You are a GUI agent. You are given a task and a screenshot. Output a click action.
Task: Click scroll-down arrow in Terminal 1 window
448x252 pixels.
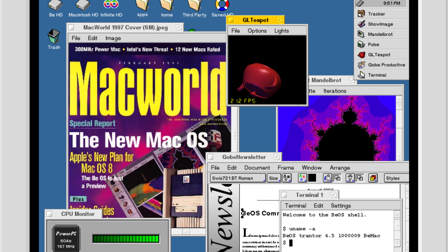click(x=397, y=244)
